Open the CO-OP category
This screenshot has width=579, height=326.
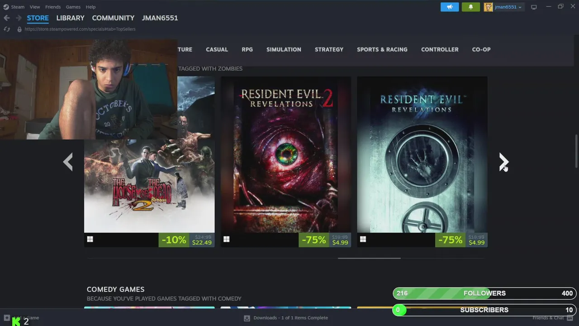(481, 49)
